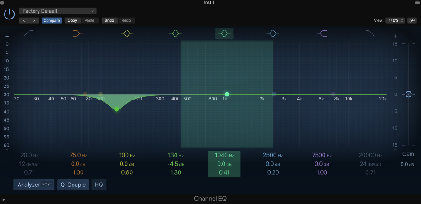Click the 20.0 Hz frequency value
The height and width of the screenshot is (204, 421).
click(29, 155)
